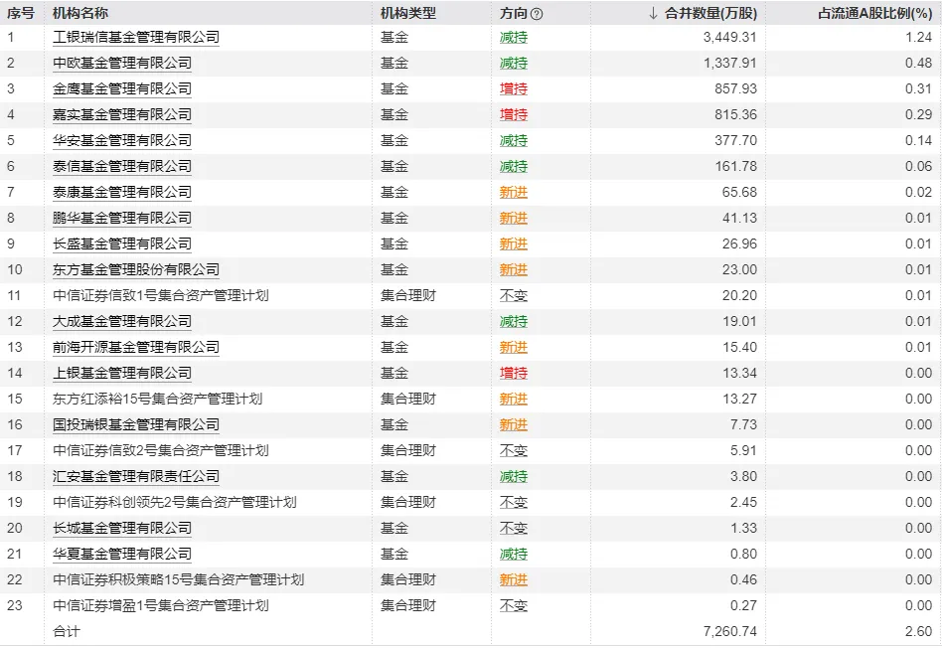The height and width of the screenshot is (648, 942).
Task: Click the sort arrow beside 合并数量(万股)
Action: point(654,13)
